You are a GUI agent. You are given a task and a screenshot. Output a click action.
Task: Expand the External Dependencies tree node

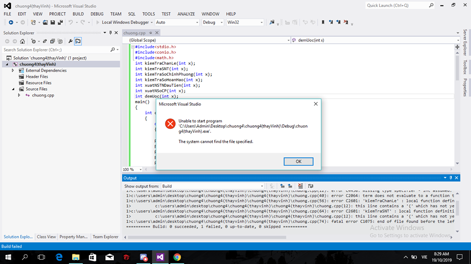13,71
